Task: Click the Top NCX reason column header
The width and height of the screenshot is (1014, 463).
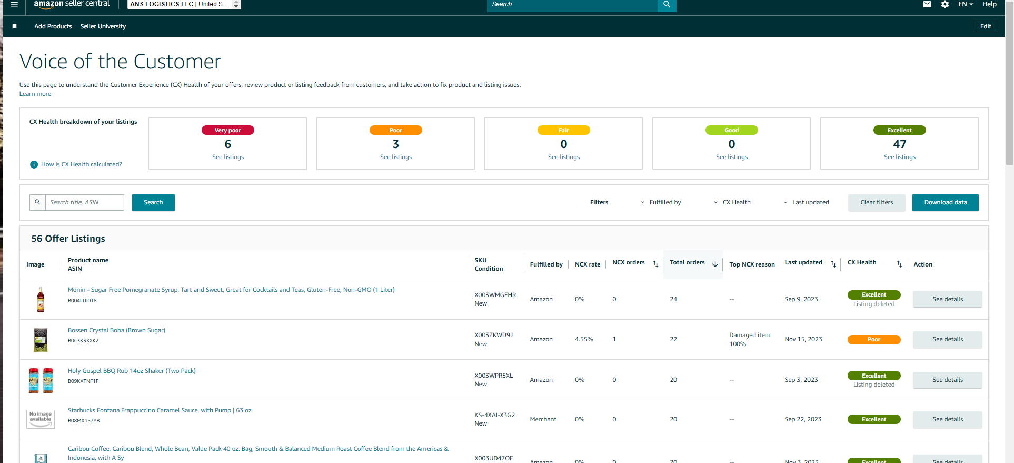Action: pos(752,264)
